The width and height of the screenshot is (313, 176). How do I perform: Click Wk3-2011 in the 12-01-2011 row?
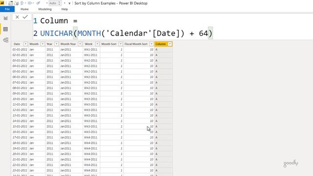pos(90,110)
